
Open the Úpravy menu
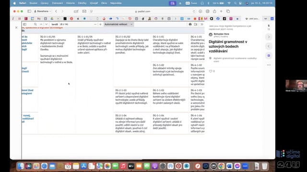[45, 3]
